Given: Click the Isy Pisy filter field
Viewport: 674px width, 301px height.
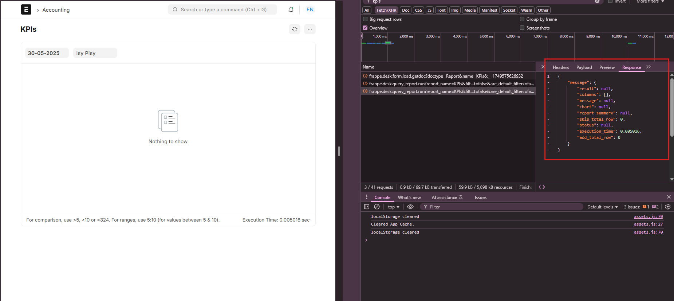Looking at the screenshot, I should click(95, 53).
